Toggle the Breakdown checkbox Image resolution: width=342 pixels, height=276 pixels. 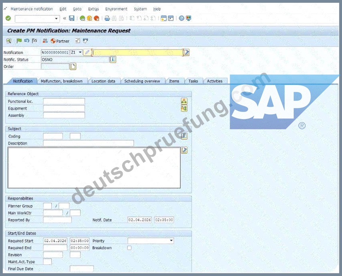click(129, 248)
